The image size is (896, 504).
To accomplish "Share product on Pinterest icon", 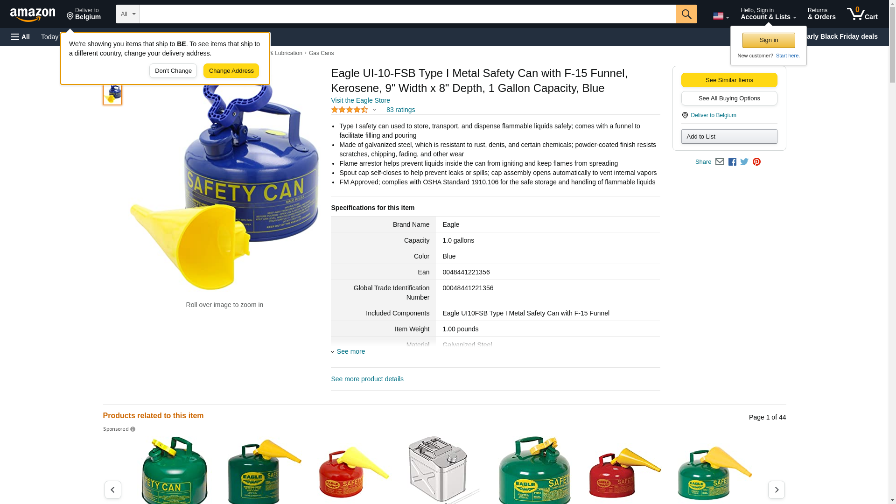I will click(x=756, y=162).
